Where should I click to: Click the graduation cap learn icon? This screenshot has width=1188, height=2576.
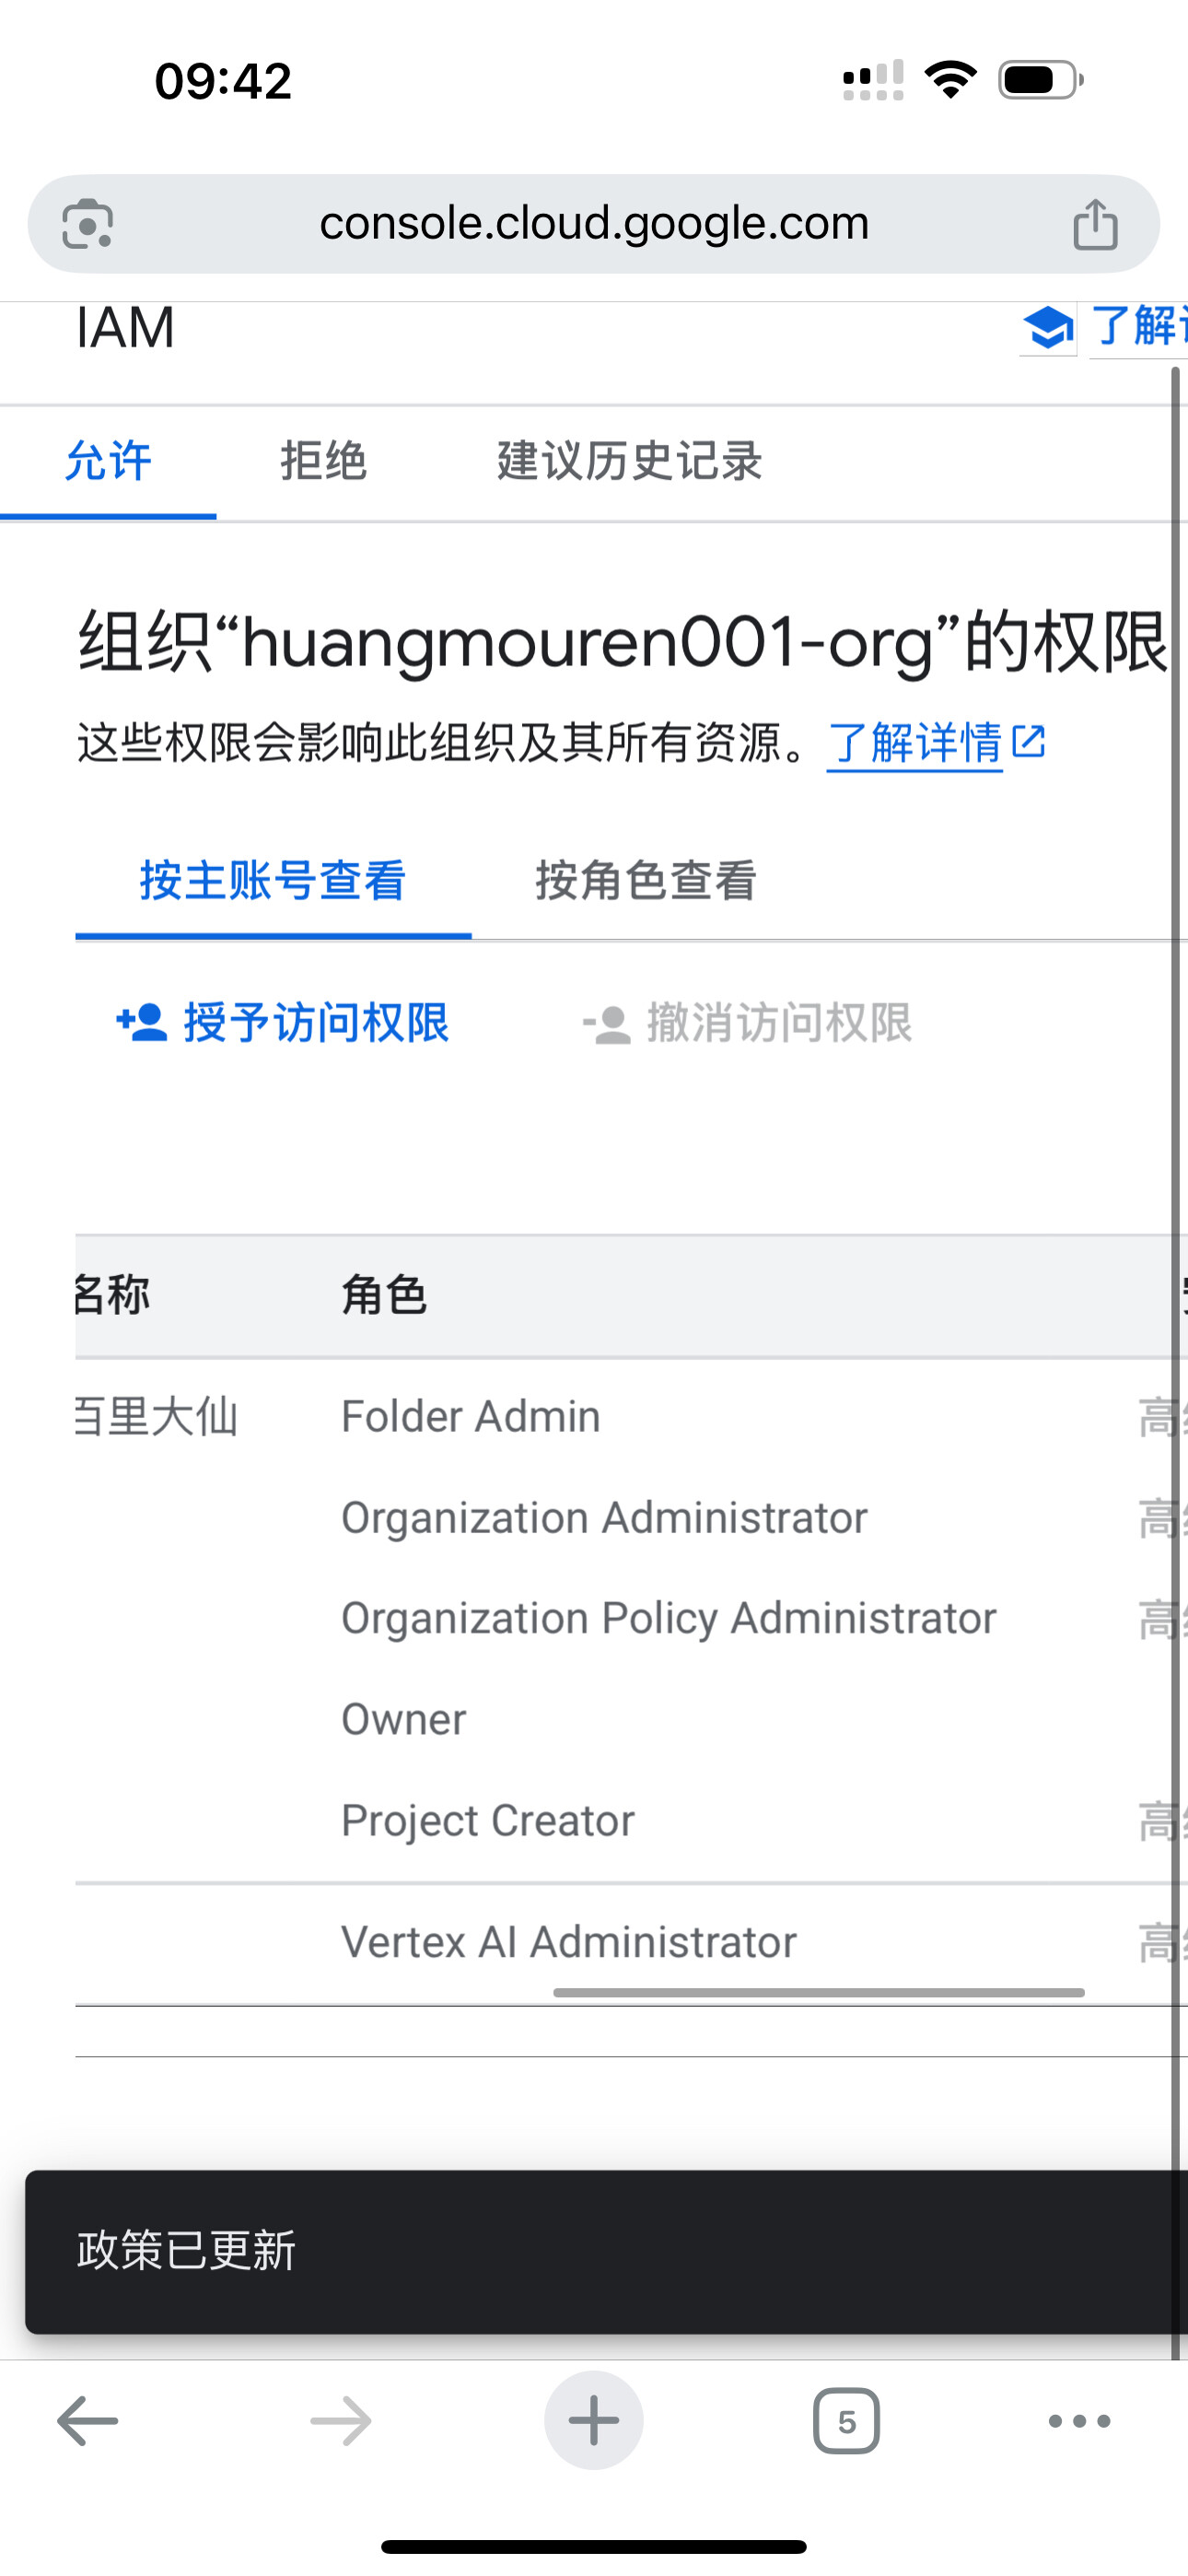tap(1047, 328)
